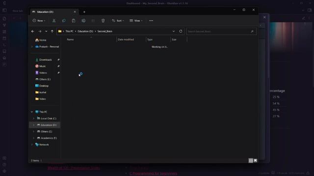This screenshot has height=176, width=314.
Task: Click the search magnifier icon
Action: point(252,31)
